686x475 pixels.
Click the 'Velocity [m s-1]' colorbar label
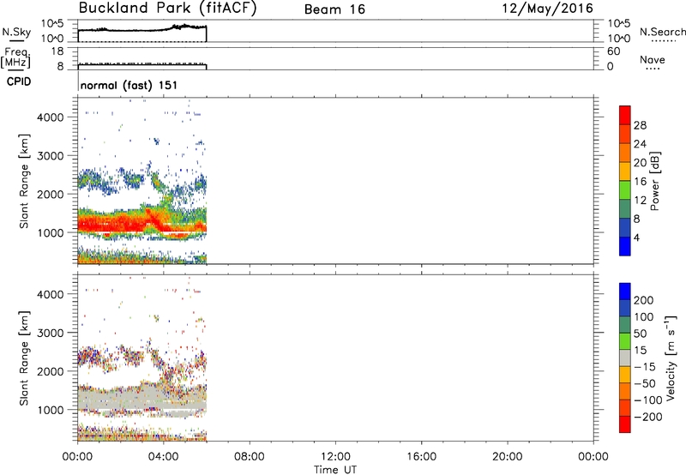click(671, 358)
